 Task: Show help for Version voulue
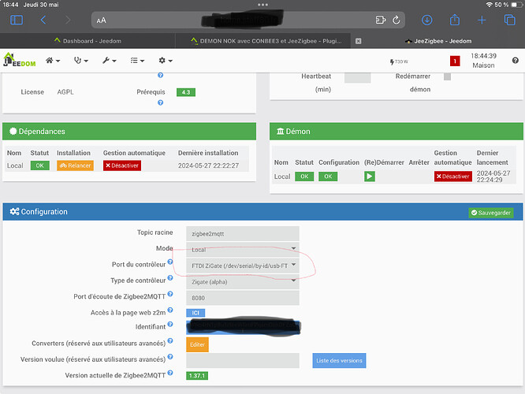(x=170, y=357)
